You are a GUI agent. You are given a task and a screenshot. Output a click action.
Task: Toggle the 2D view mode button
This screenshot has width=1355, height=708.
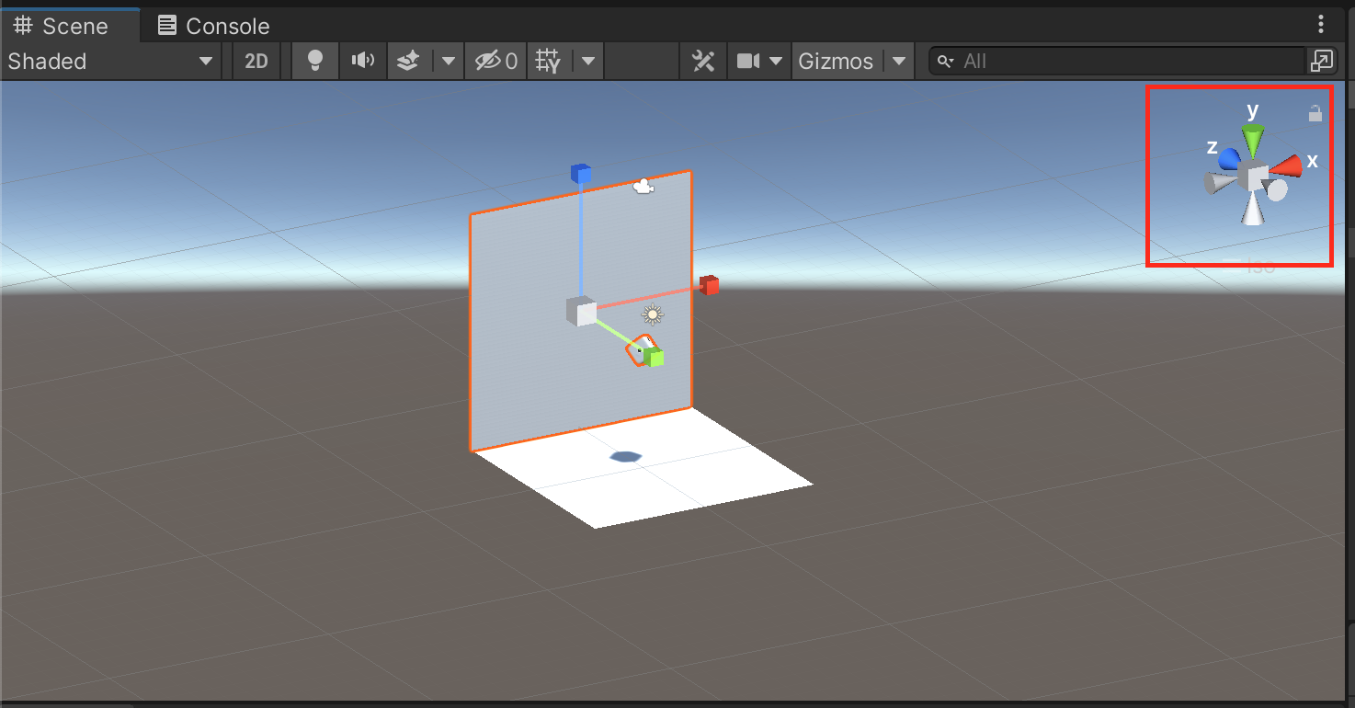[256, 62]
